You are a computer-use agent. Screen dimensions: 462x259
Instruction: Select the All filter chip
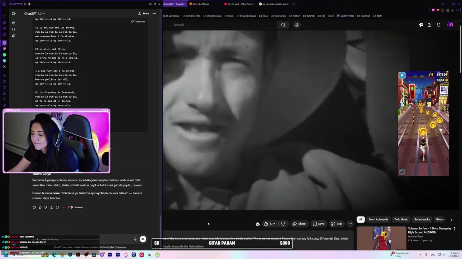click(x=361, y=219)
